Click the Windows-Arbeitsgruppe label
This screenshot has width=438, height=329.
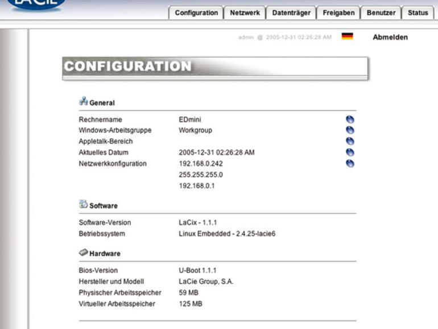115,130
